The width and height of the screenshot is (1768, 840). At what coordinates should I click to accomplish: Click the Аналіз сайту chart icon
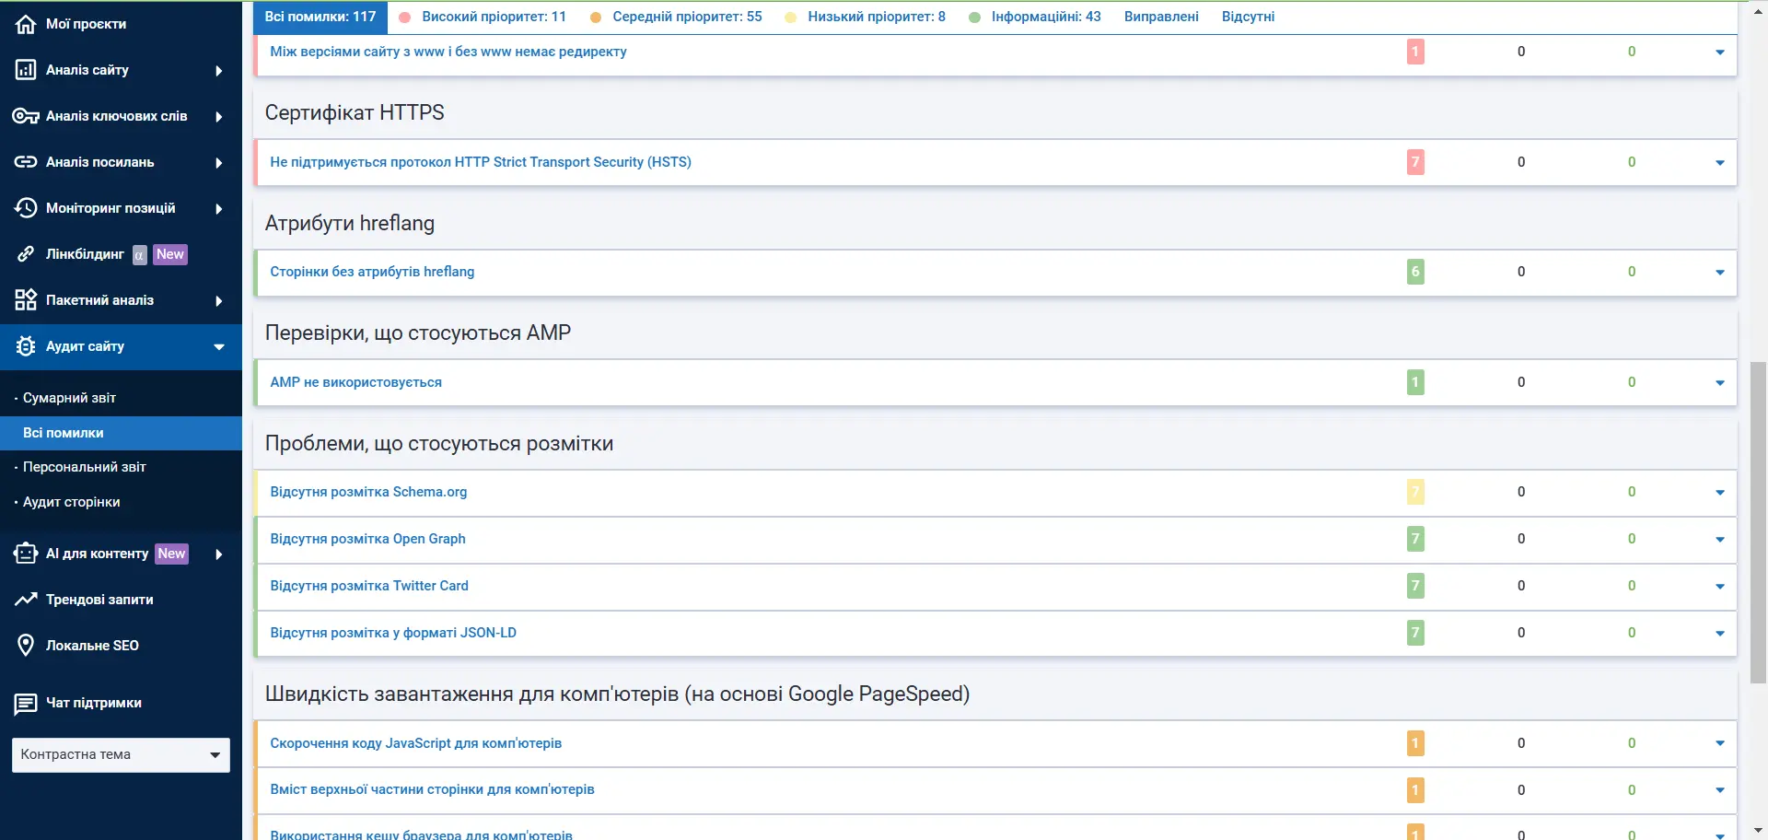point(26,70)
